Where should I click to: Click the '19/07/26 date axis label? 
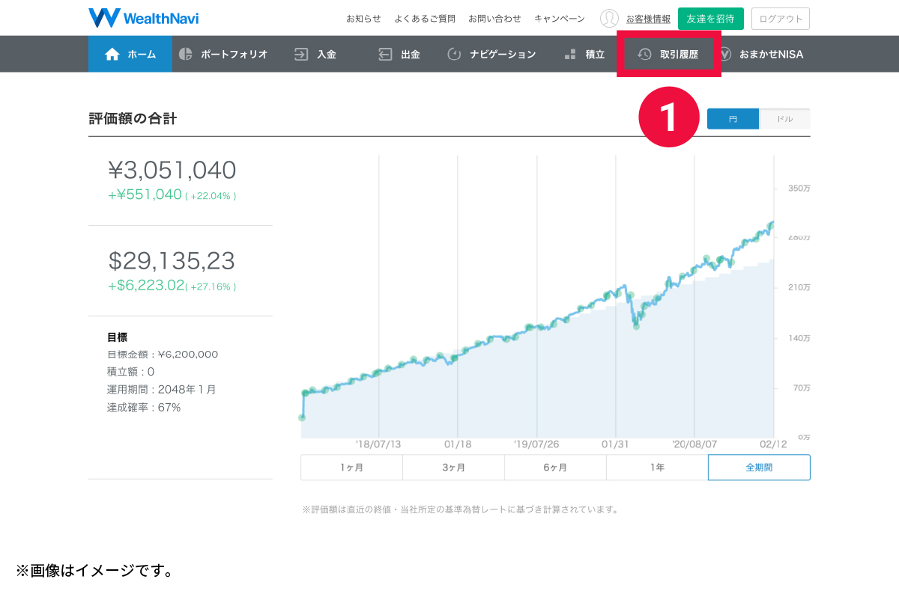(536, 444)
